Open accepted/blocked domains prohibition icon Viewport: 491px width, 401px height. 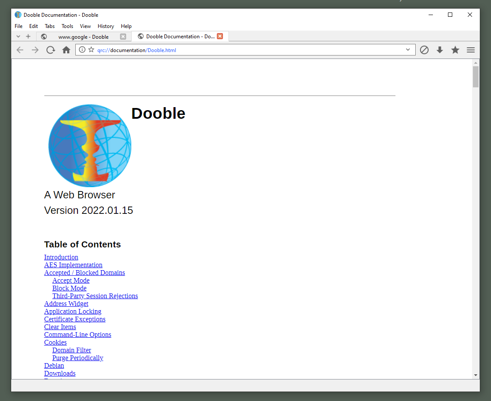(424, 50)
